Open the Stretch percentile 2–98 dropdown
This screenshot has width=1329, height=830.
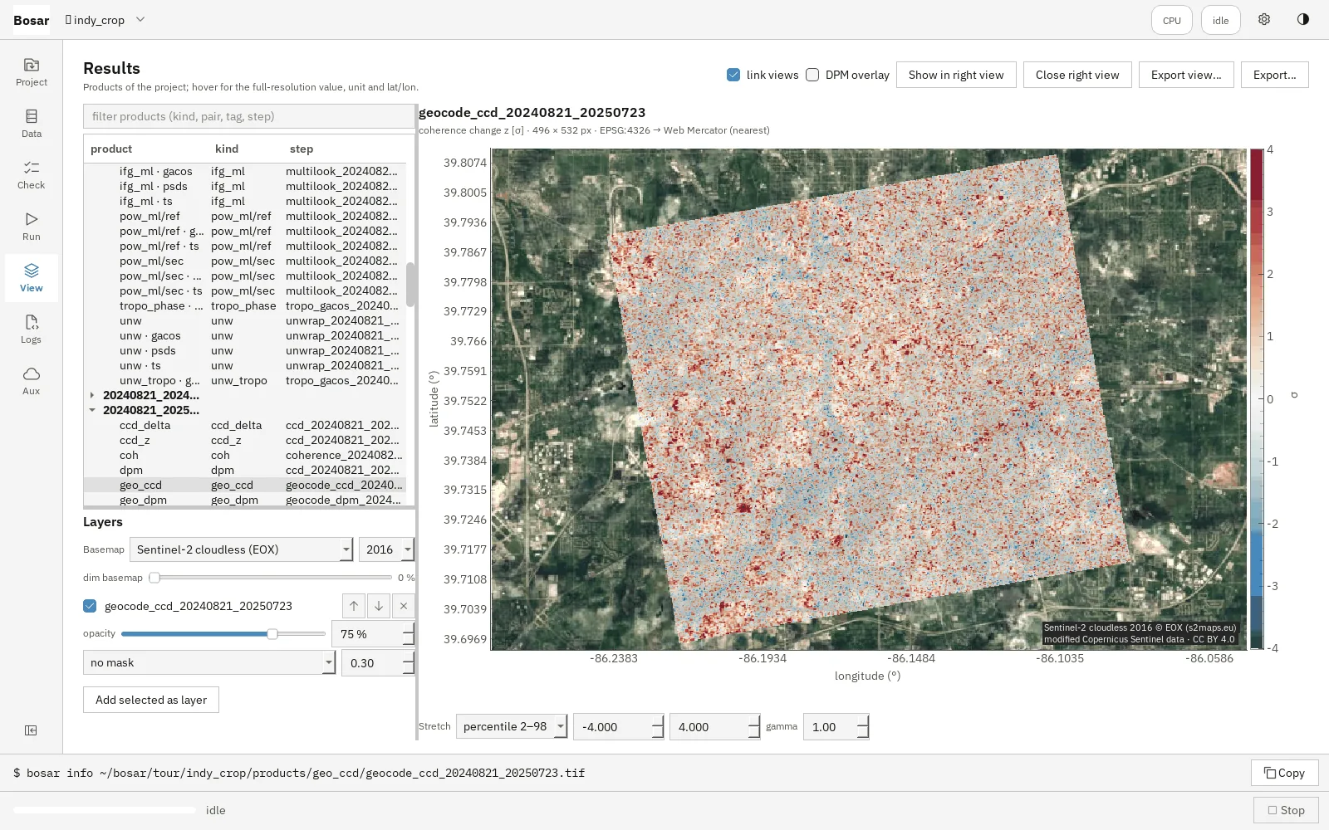[512, 726]
